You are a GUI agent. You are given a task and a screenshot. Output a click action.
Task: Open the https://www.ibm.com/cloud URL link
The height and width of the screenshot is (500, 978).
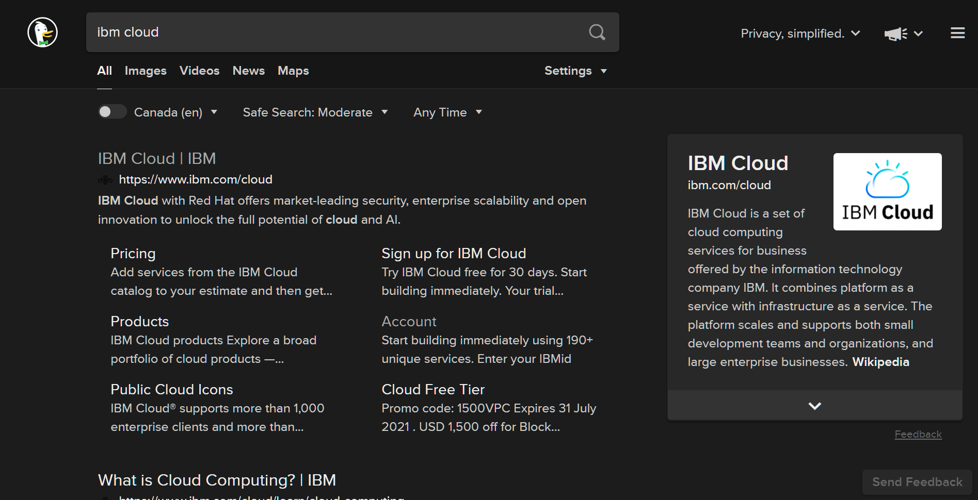196,179
